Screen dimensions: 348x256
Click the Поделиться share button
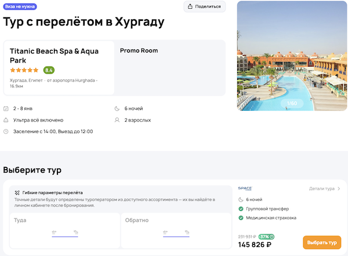tap(204, 6)
